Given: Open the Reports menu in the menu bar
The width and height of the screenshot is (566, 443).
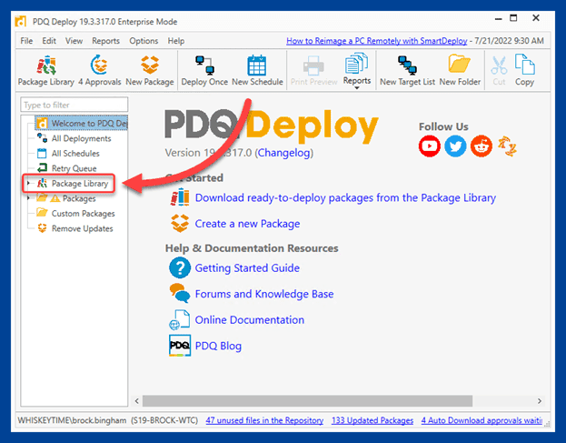Looking at the screenshot, I should click(x=105, y=41).
